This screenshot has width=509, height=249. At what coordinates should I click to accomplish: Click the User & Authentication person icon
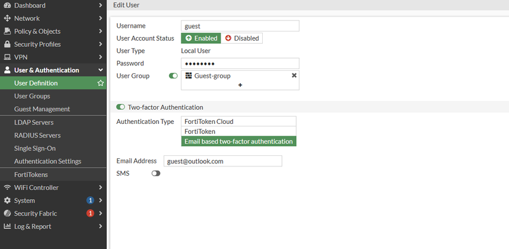coord(7,70)
